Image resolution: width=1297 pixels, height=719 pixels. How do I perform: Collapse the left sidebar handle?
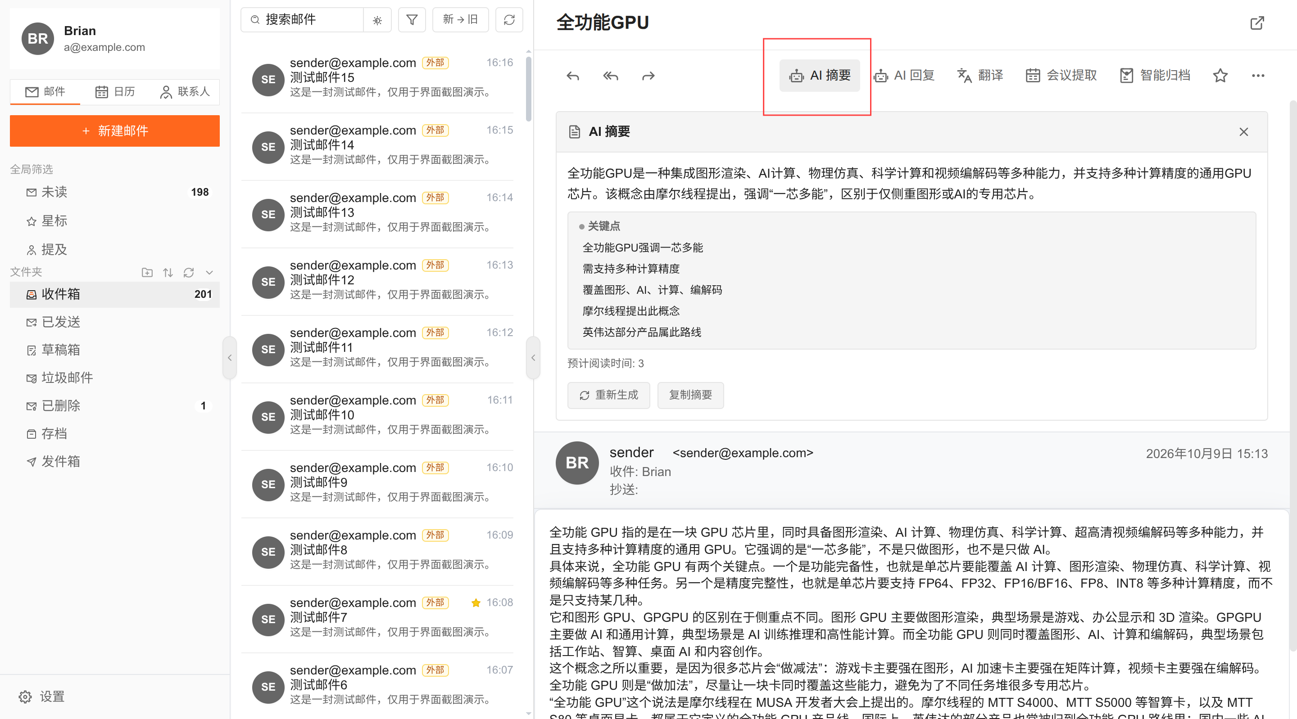(x=230, y=358)
